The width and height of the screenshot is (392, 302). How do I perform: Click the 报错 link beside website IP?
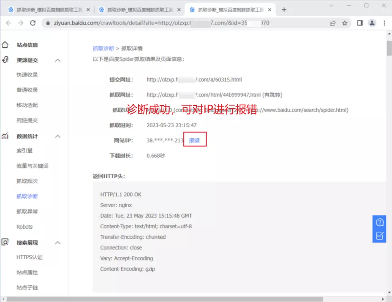[194, 140]
